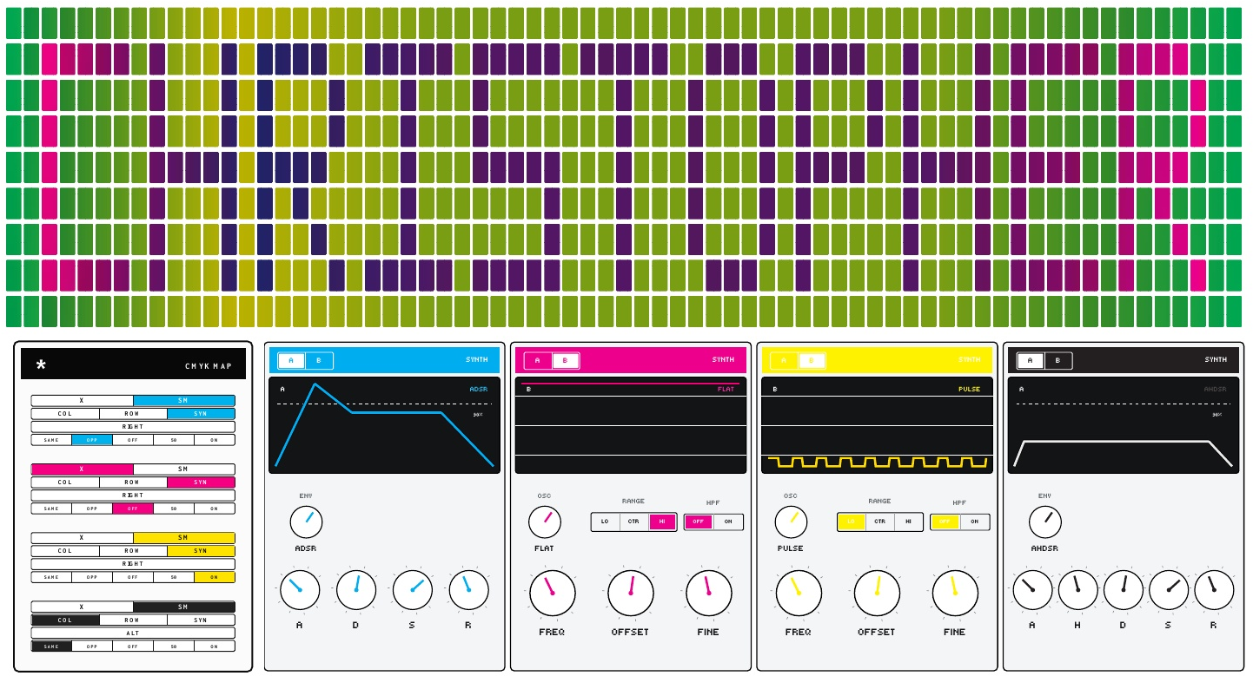The image size is (1253, 676).
Task: Select ROW in the yellow map section
Action: [x=133, y=551]
